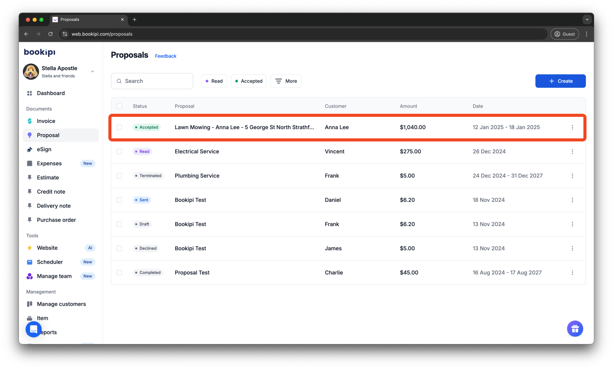Reload the page with the refresh icon
The image size is (613, 369).
tap(50, 34)
